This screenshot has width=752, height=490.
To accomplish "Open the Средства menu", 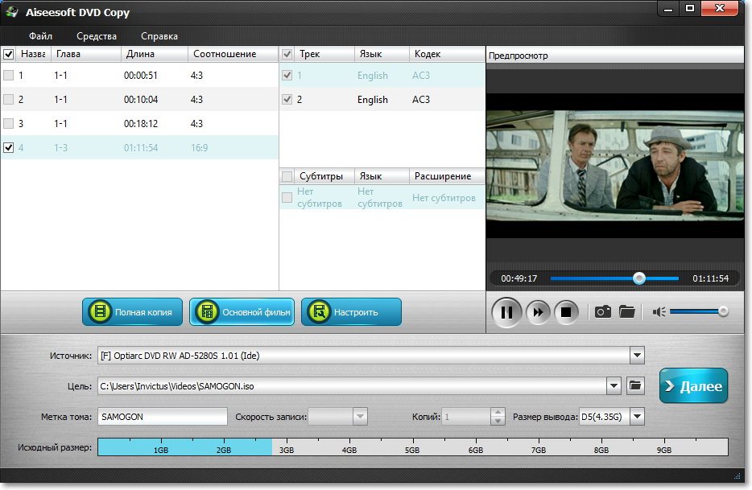I will tap(97, 36).
